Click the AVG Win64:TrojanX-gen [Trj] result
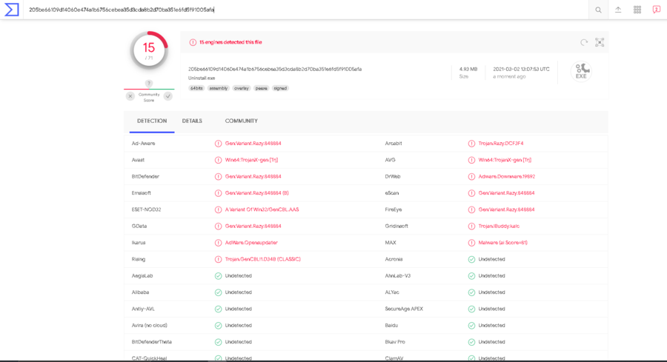The height and width of the screenshot is (362, 667). [x=505, y=160]
